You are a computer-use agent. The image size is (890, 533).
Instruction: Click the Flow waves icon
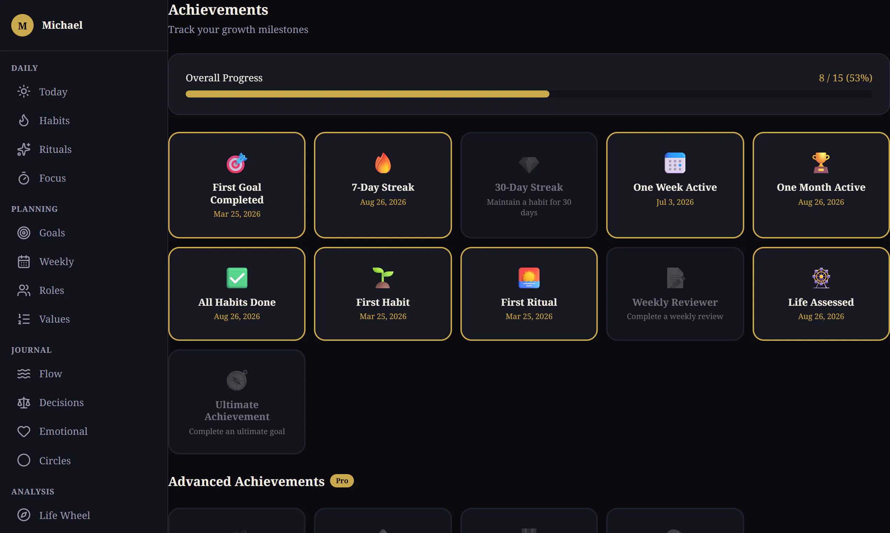(24, 373)
